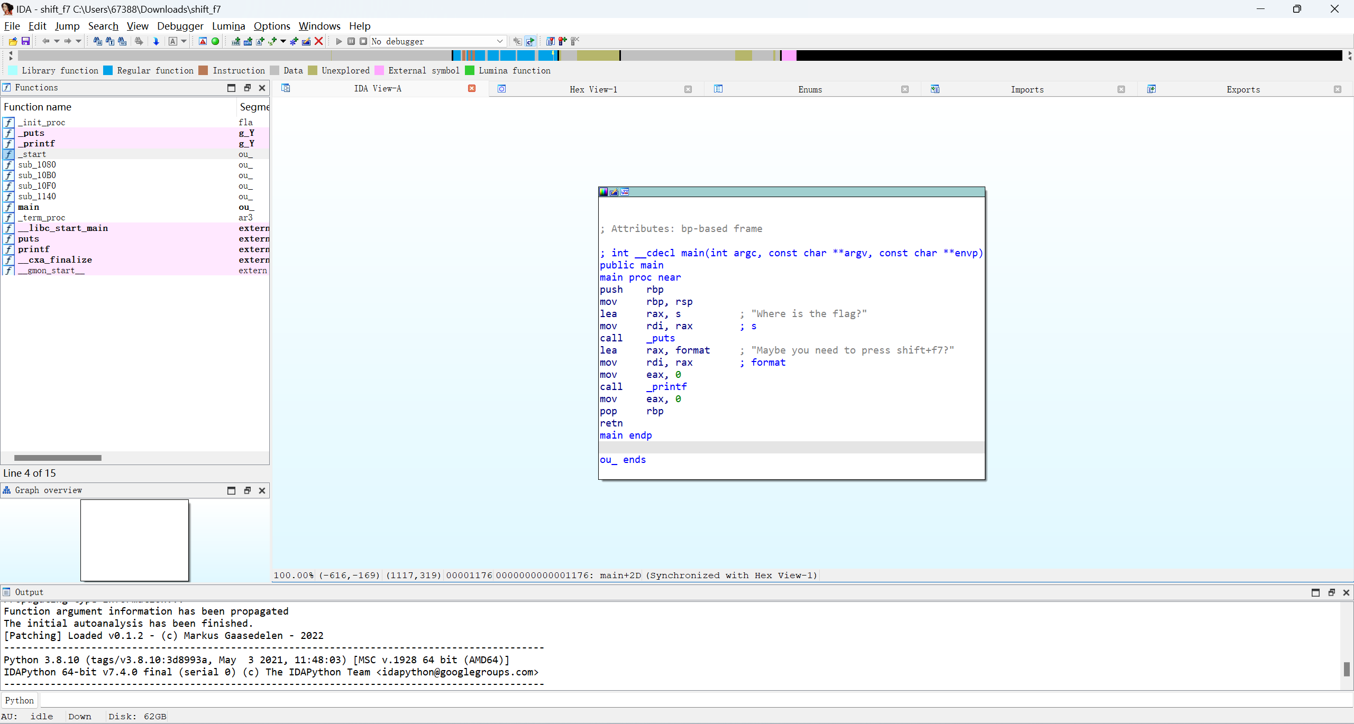Viewport: 1354px width, 724px height.
Task: Jump back with the left arrow icon
Action: pyautogui.click(x=45, y=41)
